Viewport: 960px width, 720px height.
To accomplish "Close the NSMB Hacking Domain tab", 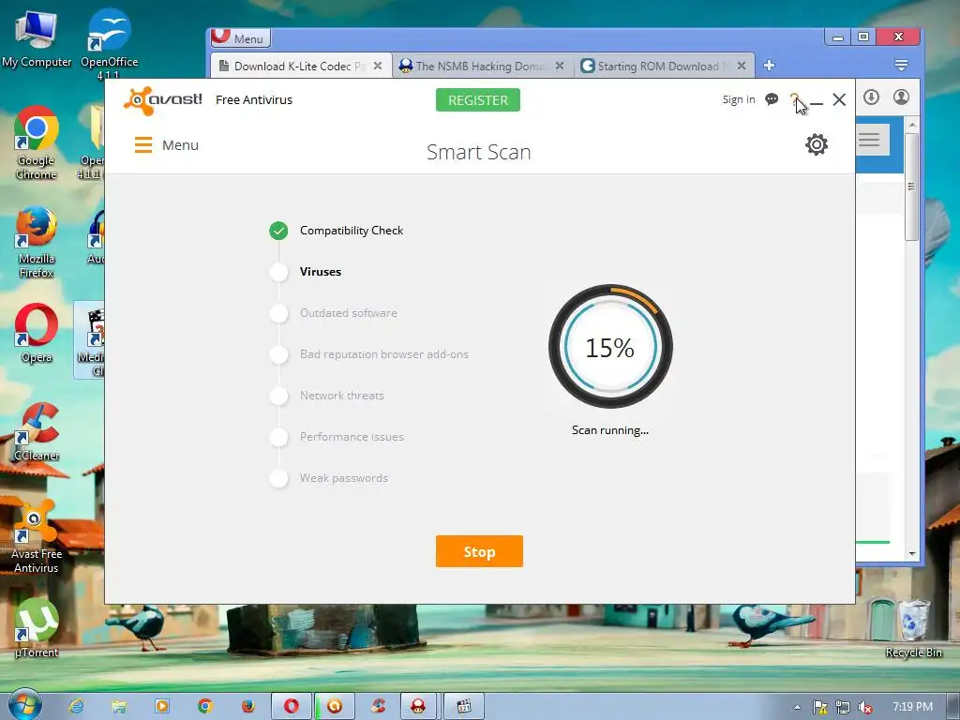I will (560, 66).
